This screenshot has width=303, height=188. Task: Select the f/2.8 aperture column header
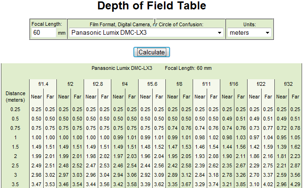[x=98, y=84]
